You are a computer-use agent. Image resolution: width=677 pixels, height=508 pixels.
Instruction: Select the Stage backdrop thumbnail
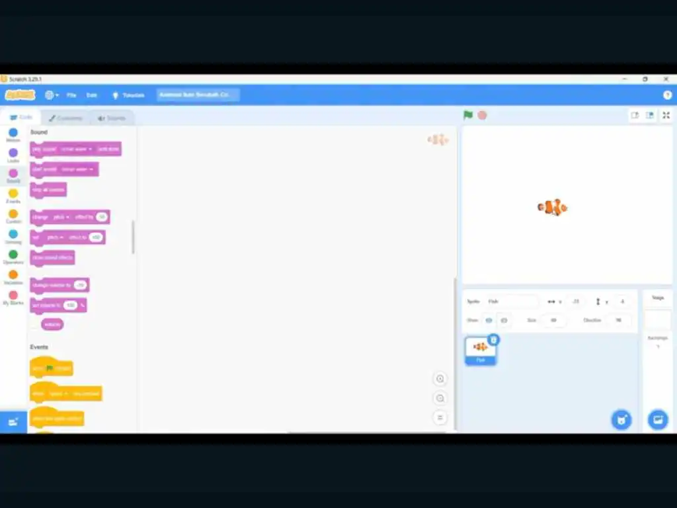658,320
